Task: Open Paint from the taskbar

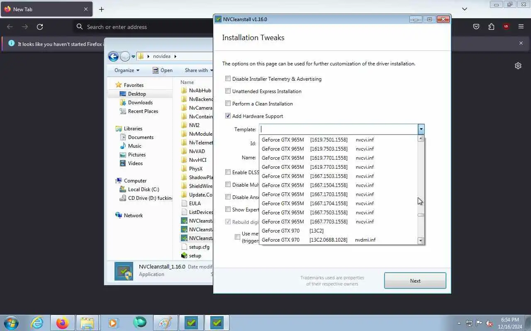Action: pos(165,323)
